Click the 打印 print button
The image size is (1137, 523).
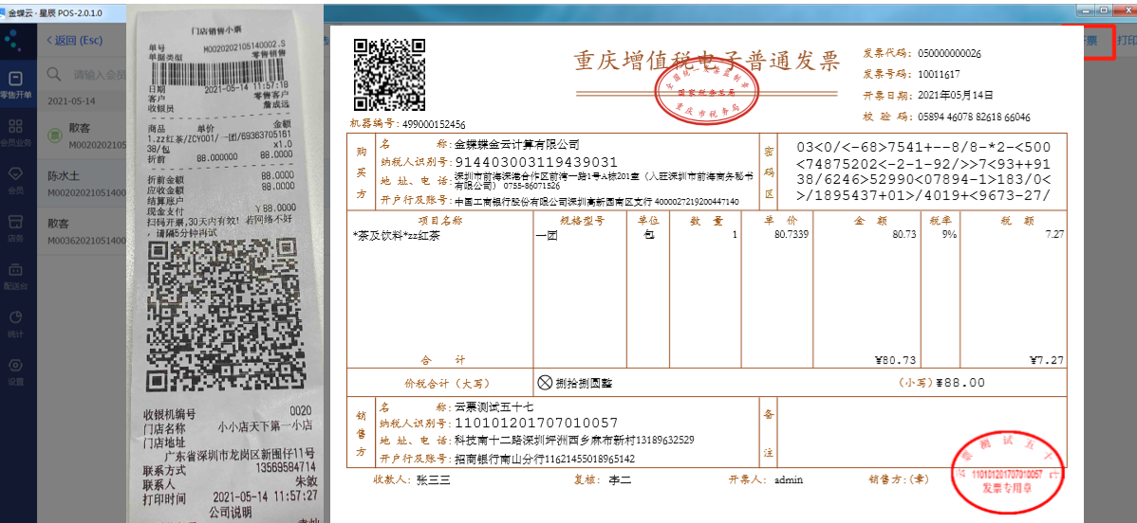(x=1127, y=41)
